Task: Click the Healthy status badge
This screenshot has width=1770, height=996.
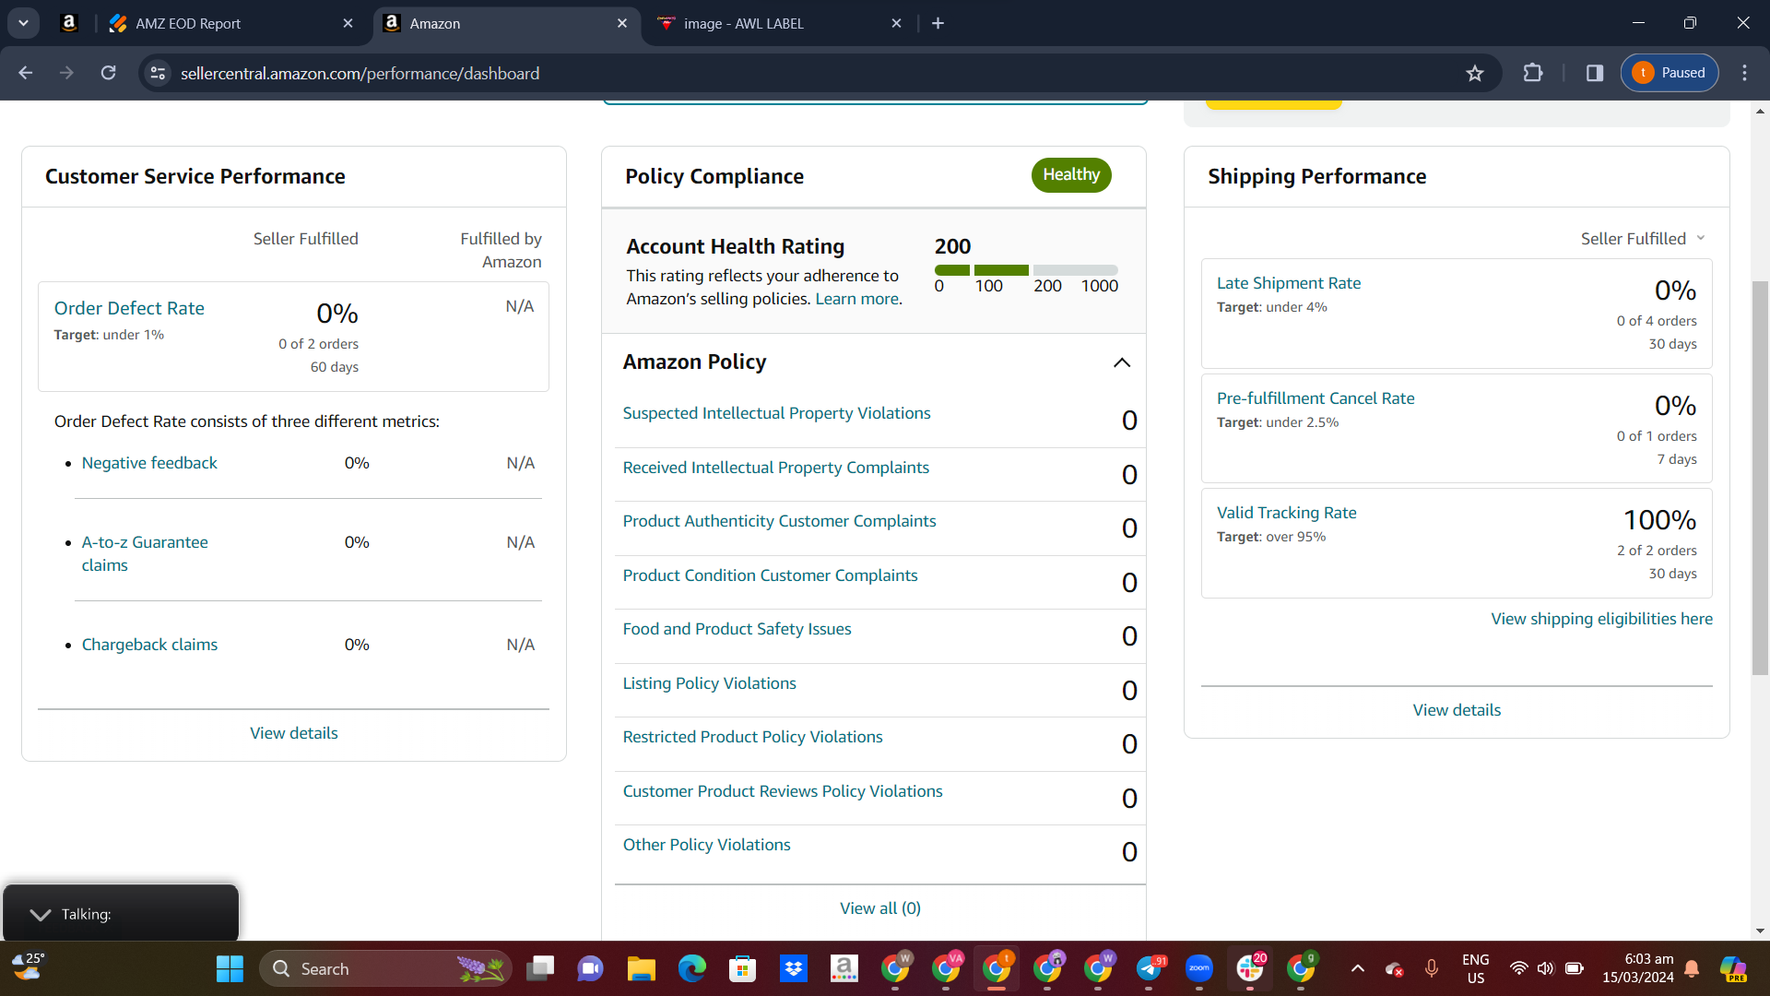Action: pyautogui.click(x=1071, y=175)
